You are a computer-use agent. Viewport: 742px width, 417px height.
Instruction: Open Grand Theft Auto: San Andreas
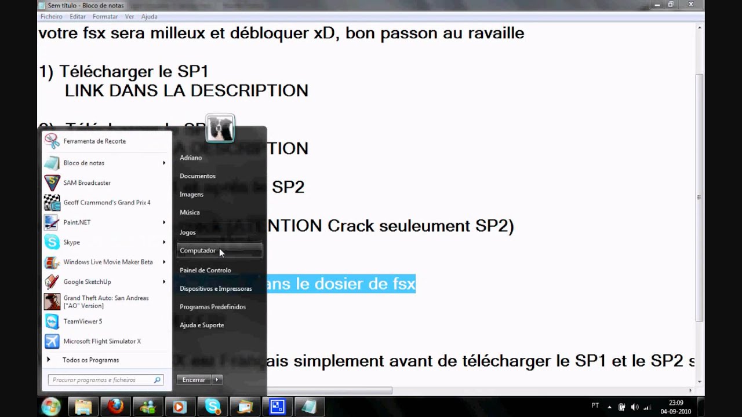tap(107, 302)
